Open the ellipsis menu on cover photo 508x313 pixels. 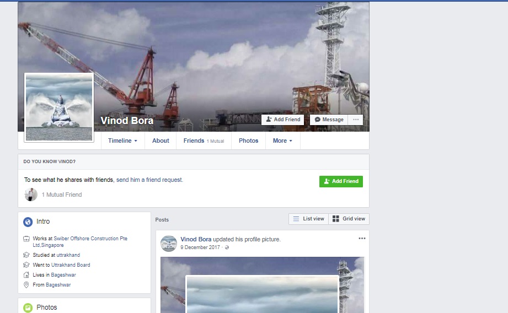point(356,120)
